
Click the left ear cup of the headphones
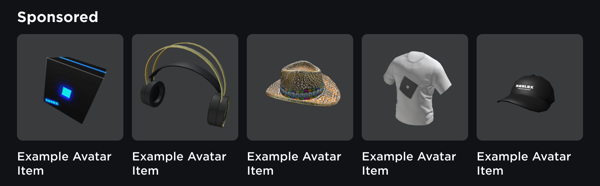tap(153, 94)
